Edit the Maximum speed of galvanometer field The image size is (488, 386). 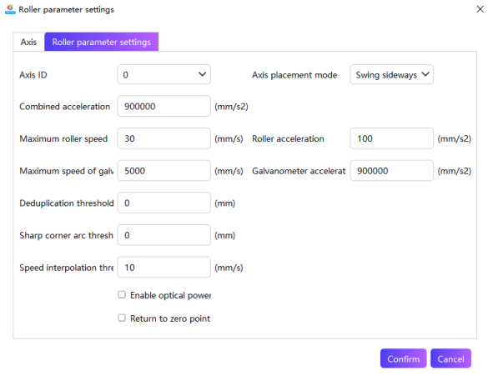click(x=164, y=170)
